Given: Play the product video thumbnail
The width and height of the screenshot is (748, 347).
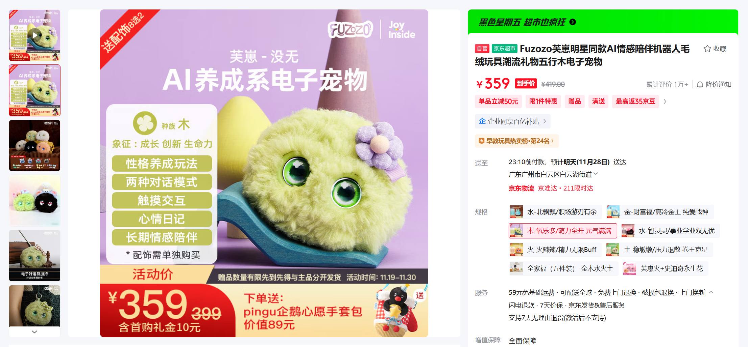Looking at the screenshot, I should point(34,35).
